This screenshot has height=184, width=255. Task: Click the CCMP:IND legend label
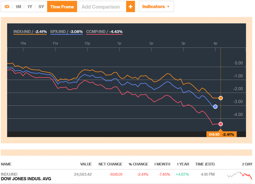(104, 32)
